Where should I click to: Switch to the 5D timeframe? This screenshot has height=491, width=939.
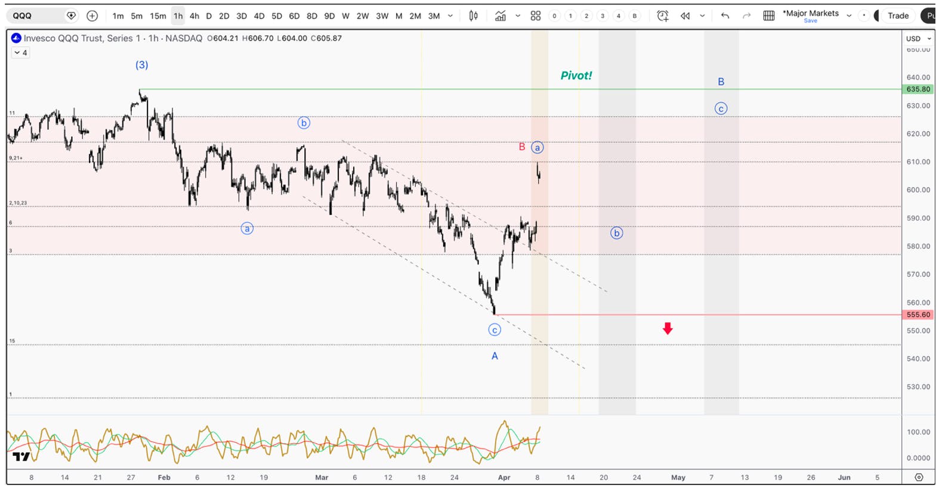pos(277,16)
